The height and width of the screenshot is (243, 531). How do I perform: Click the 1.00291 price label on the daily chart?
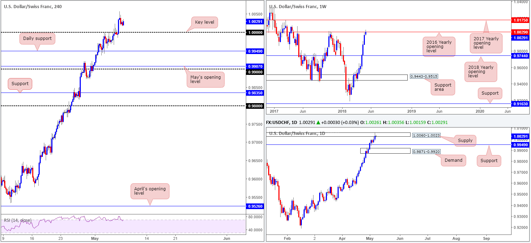pos(520,136)
